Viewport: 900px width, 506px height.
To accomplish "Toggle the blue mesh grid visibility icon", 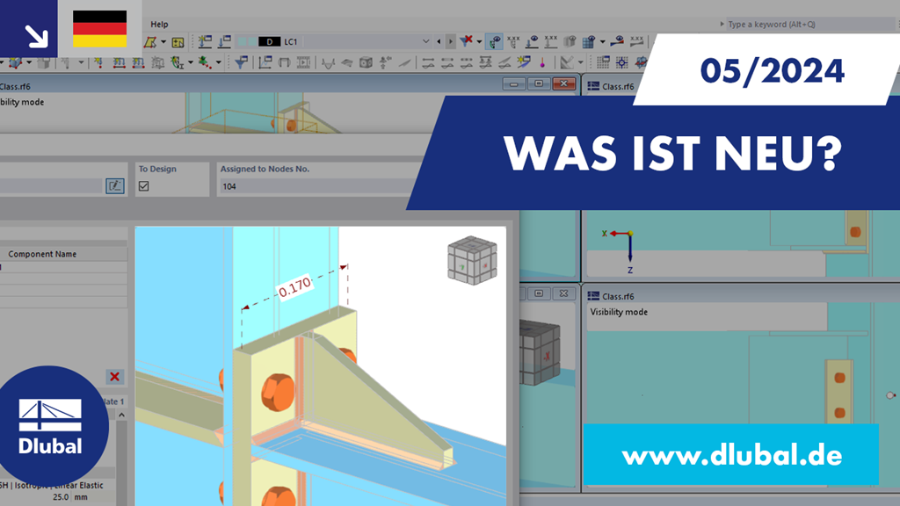I will tap(589, 41).
